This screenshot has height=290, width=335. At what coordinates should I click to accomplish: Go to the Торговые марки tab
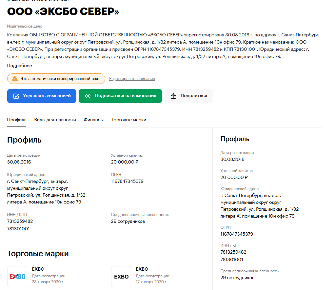[129, 120]
